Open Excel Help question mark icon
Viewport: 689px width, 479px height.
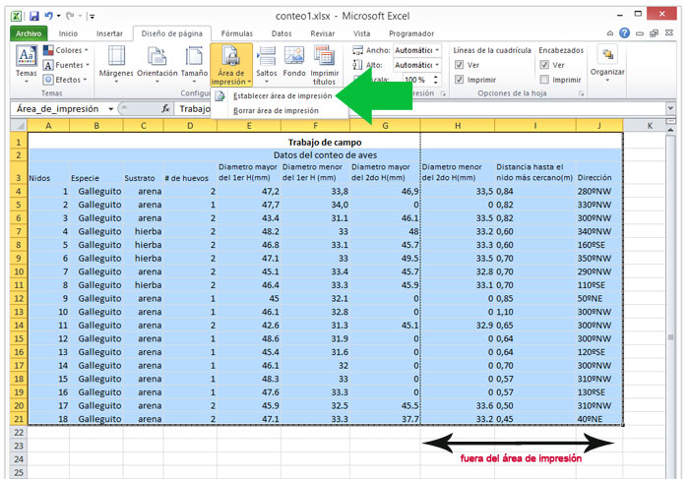pyautogui.click(x=624, y=32)
